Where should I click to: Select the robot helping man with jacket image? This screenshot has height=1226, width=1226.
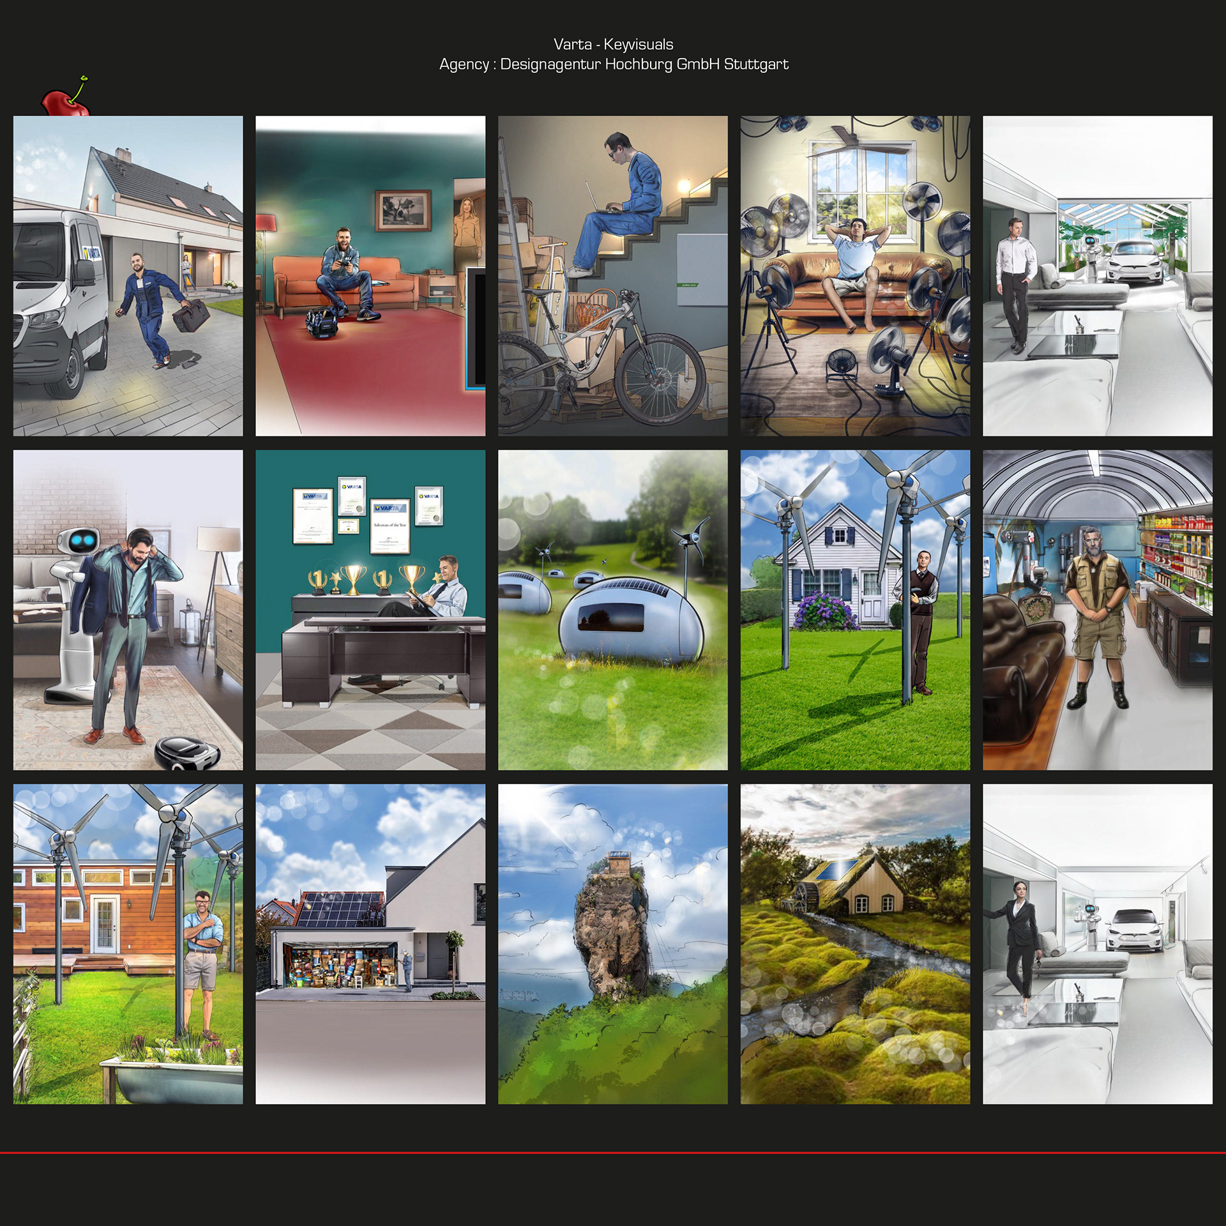click(x=128, y=610)
